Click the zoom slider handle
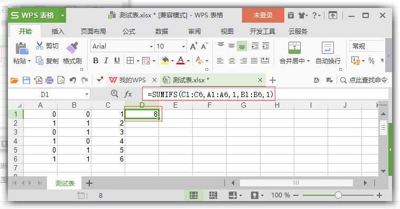The height and width of the screenshot is (209, 400). pyautogui.click(x=338, y=195)
